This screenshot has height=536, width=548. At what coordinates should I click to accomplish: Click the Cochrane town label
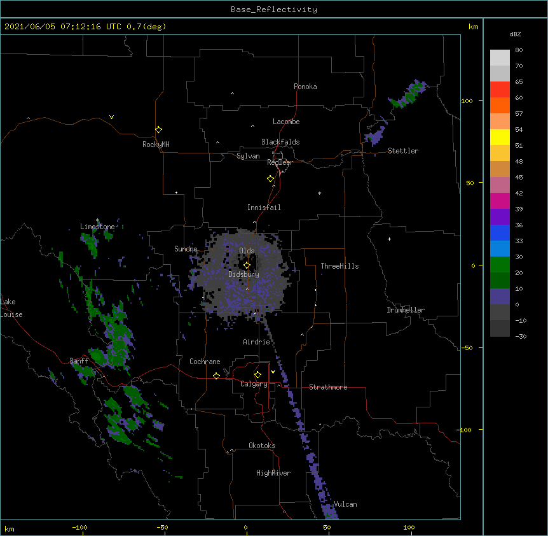[205, 362]
